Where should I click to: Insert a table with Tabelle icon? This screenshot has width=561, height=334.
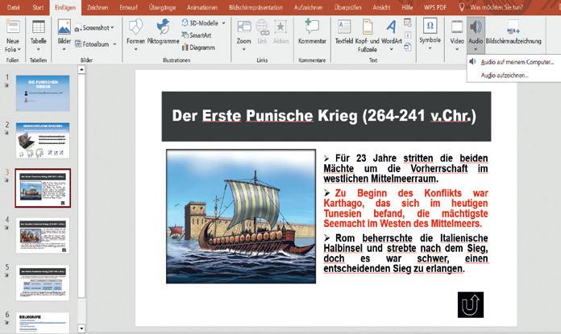pyautogui.click(x=38, y=27)
